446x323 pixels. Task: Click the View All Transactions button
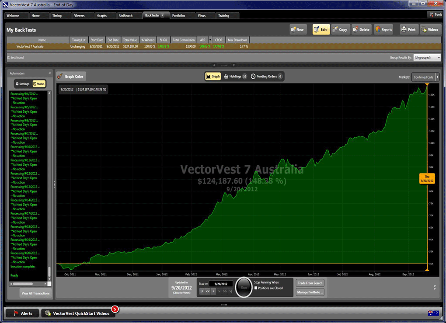click(x=36, y=293)
